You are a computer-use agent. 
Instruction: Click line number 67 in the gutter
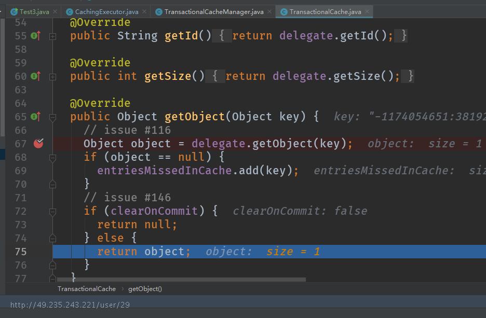pyautogui.click(x=21, y=144)
